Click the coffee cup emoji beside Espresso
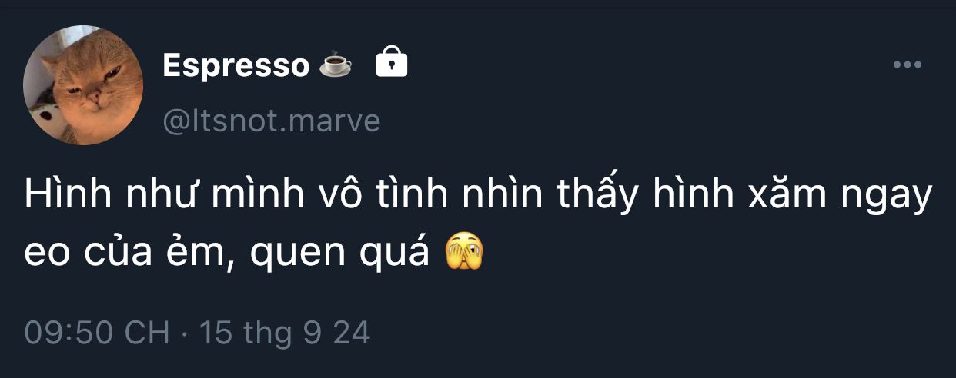This screenshot has width=956, height=378. click(336, 65)
